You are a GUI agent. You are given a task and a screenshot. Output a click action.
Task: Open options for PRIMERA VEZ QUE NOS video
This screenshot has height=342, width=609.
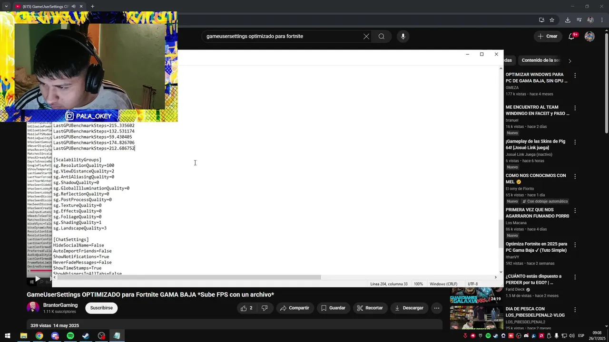click(x=575, y=210)
